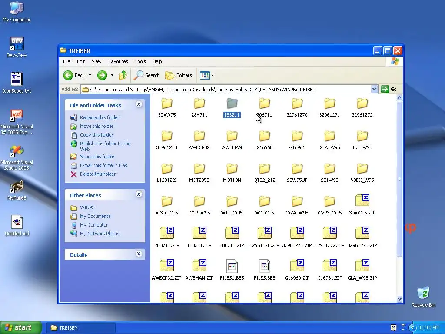This screenshot has width=445, height=334.
Task: Click the Back button
Action: 74,75
